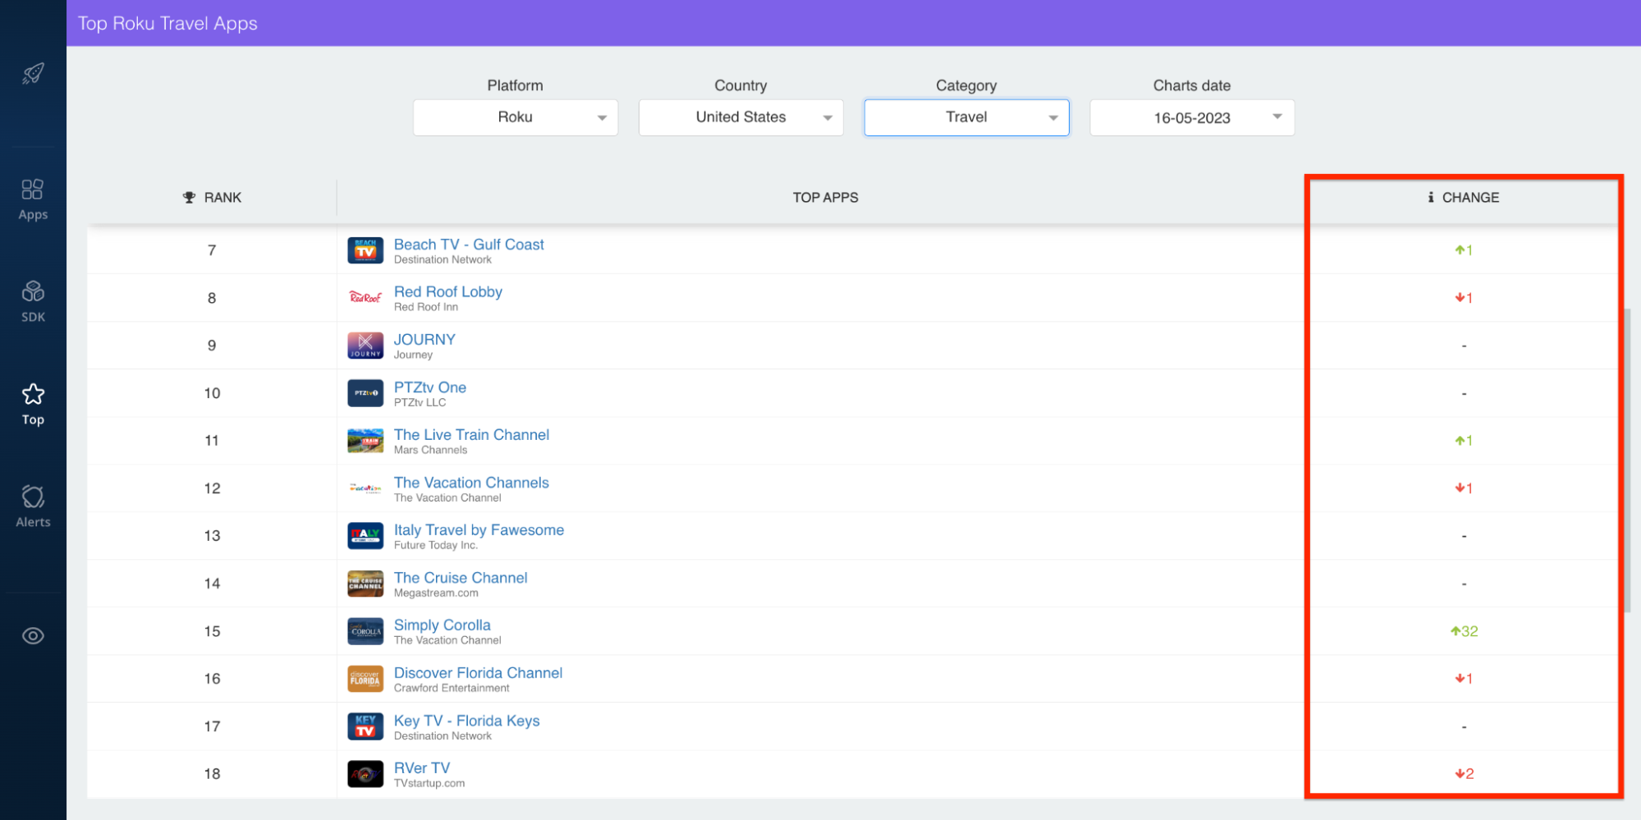The width and height of the screenshot is (1641, 820).
Task: Click the Italy Travel by Fawesome icon
Action: [x=365, y=536]
